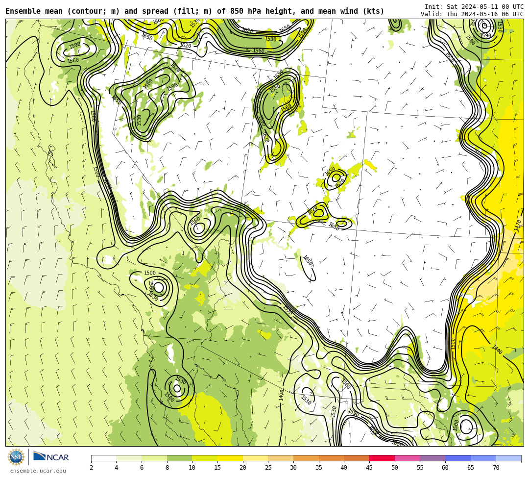Pick the blue 60–65 colorbar swatch

coord(458,458)
